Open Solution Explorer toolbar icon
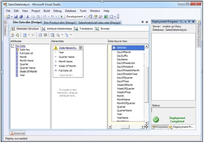The width and height of the screenshot is (204, 144). (90, 16)
